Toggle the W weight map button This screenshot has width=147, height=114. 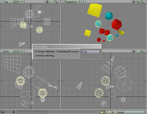tap(102, 112)
